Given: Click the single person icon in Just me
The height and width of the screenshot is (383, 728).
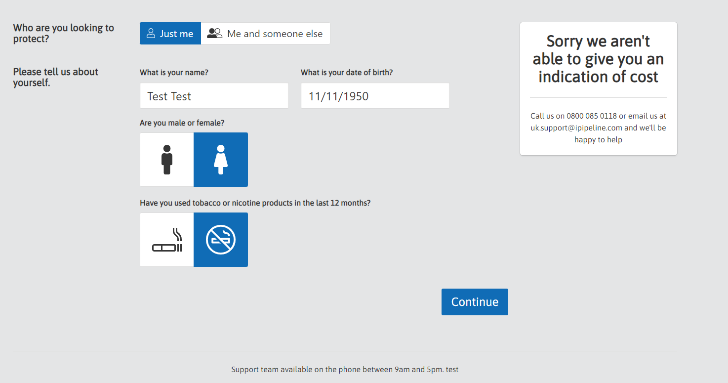Looking at the screenshot, I should click(x=151, y=34).
